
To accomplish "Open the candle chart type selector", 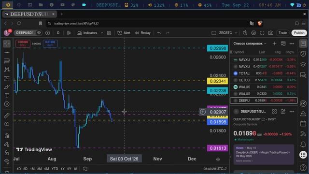I will pyautogui.click(x=69, y=33).
